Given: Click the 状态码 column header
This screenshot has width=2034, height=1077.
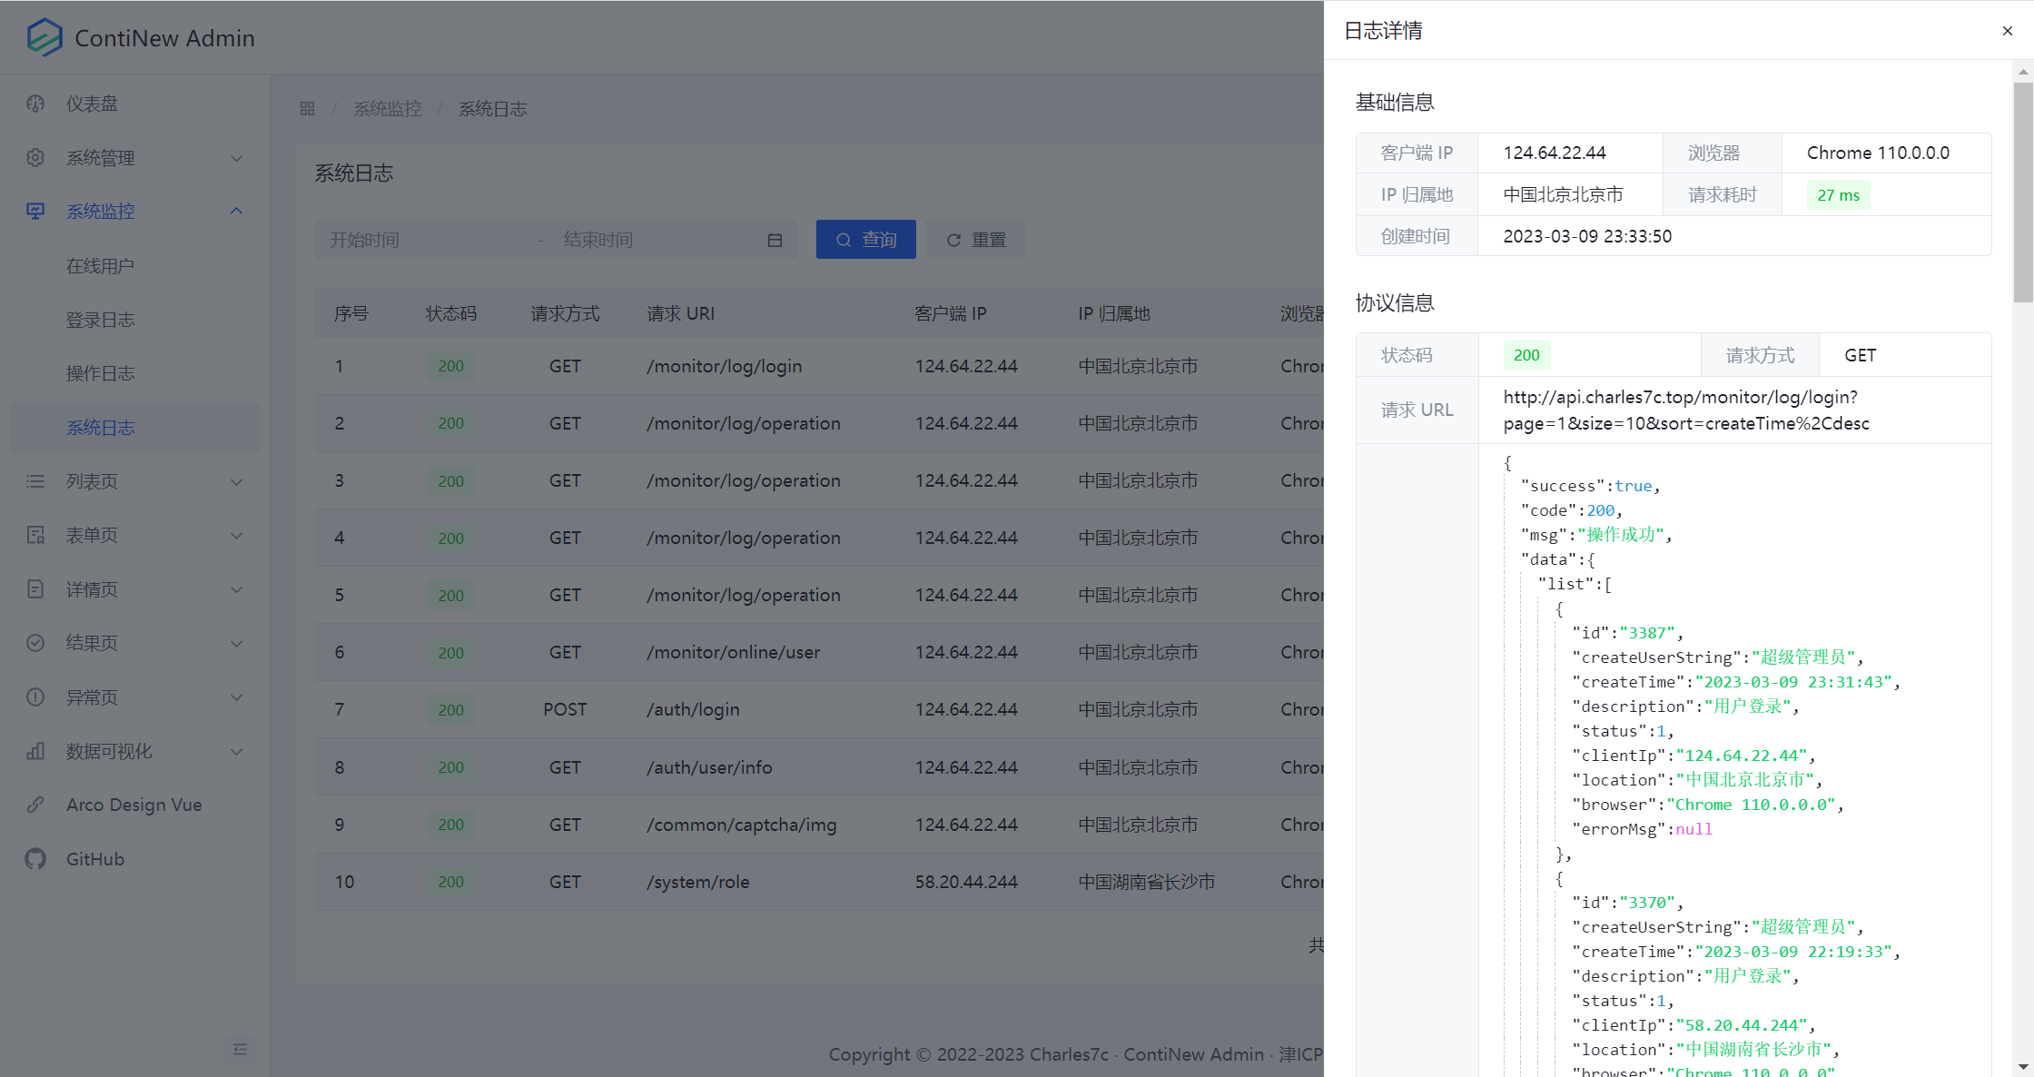Looking at the screenshot, I should [451, 313].
